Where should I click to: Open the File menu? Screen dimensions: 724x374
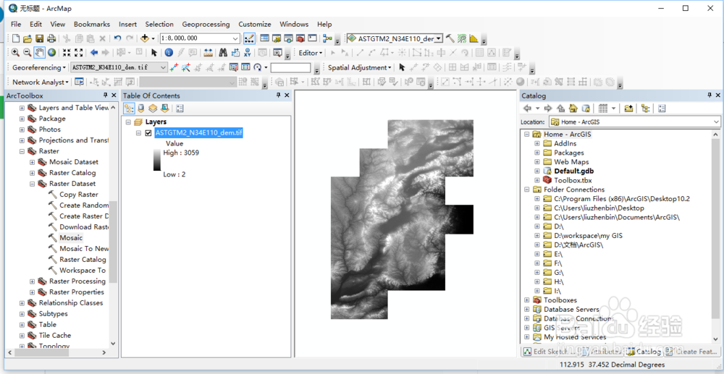pyautogui.click(x=16, y=24)
